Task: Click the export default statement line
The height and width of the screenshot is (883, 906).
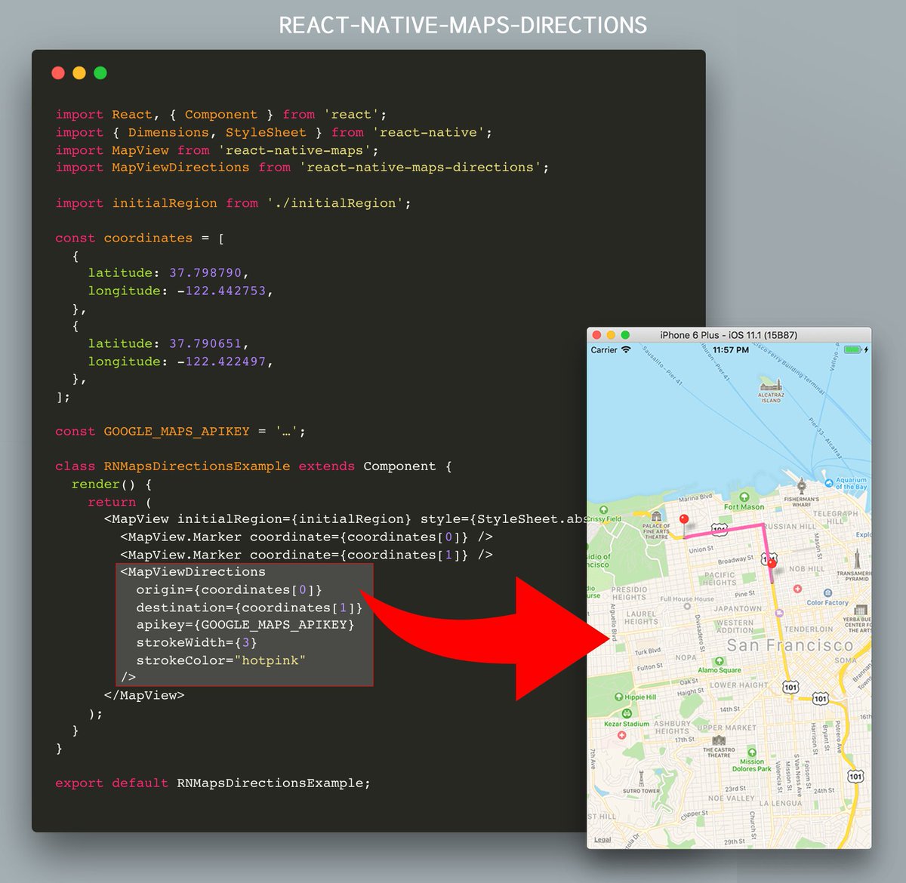Action: [x=212, y=783]
